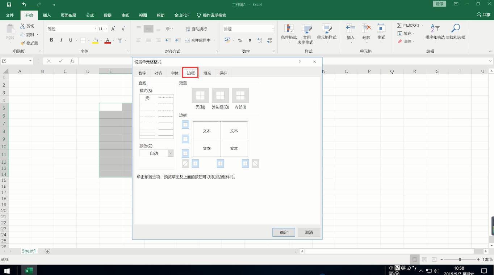Click the Cancel (取消) button

pyautogui.click(x=309, y=232)
